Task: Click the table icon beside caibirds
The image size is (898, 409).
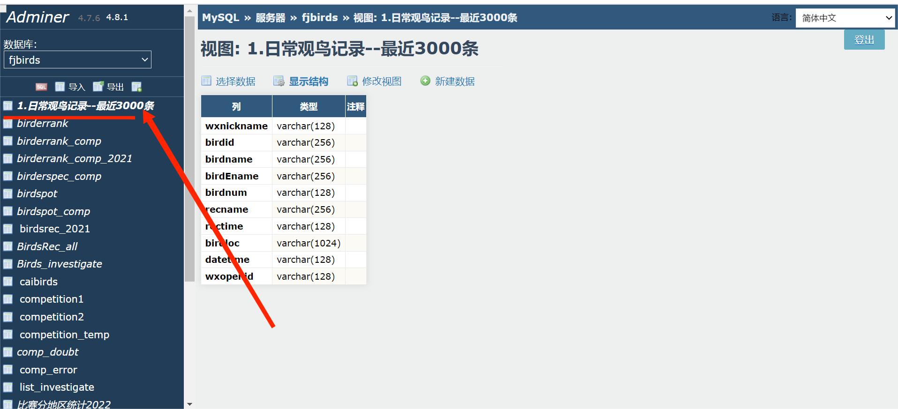Action: click(8, 282)
